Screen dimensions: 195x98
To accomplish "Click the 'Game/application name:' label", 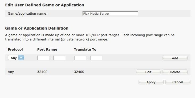I will [x=28, y=13].
